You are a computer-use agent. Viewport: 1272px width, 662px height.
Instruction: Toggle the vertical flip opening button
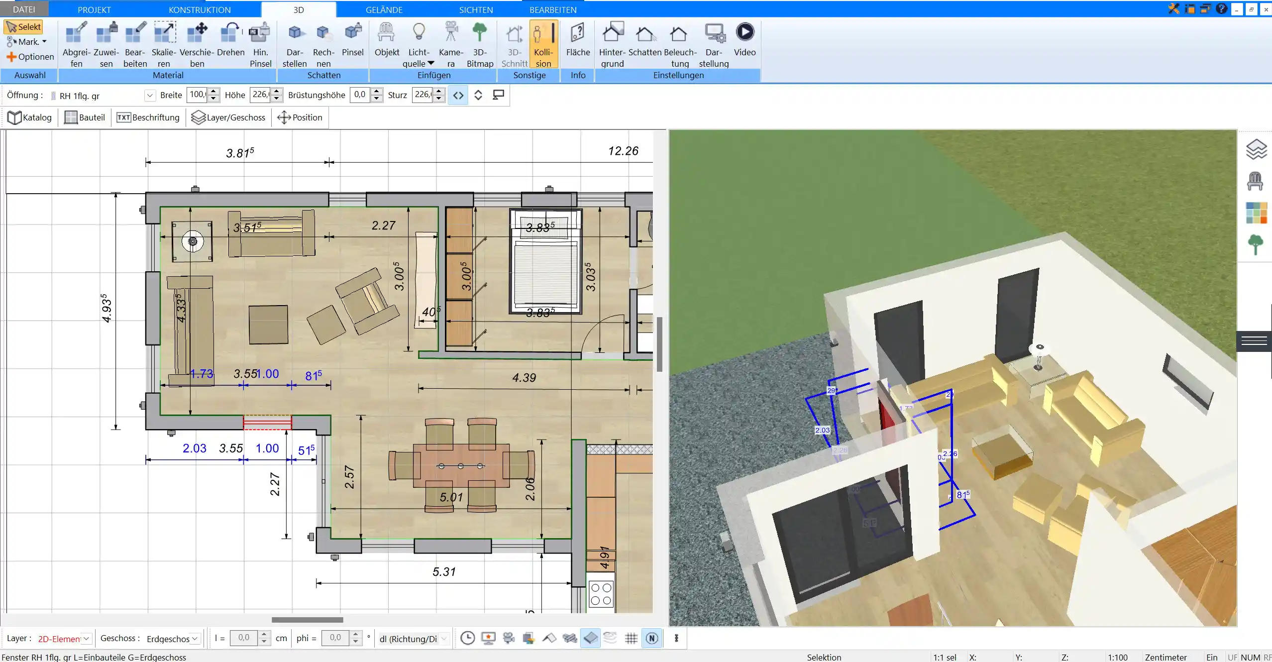pos(478,95)
